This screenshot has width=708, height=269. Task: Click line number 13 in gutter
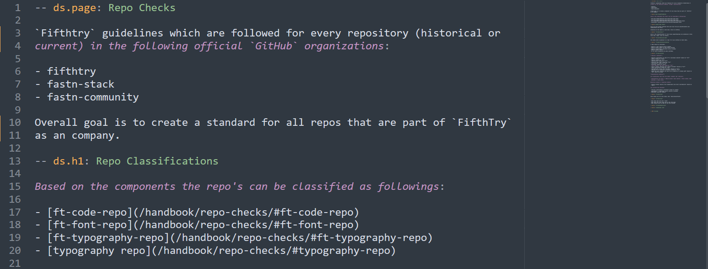coord(15,161)
